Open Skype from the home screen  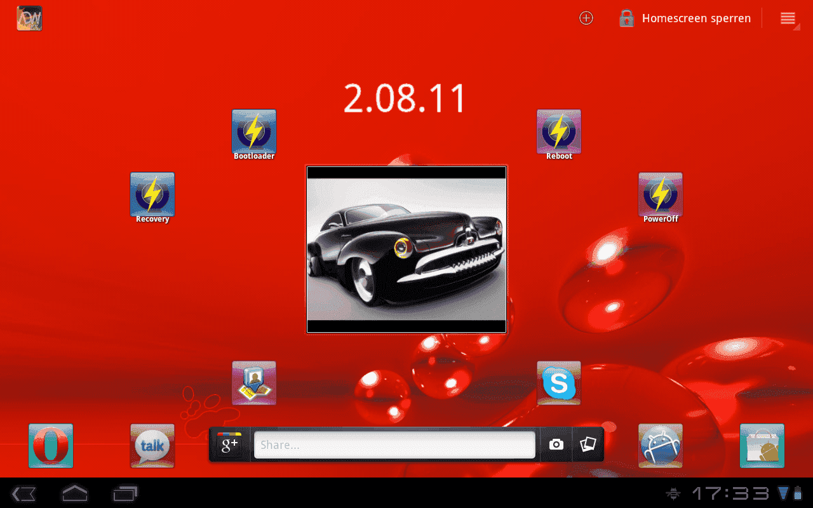(559, 383)
